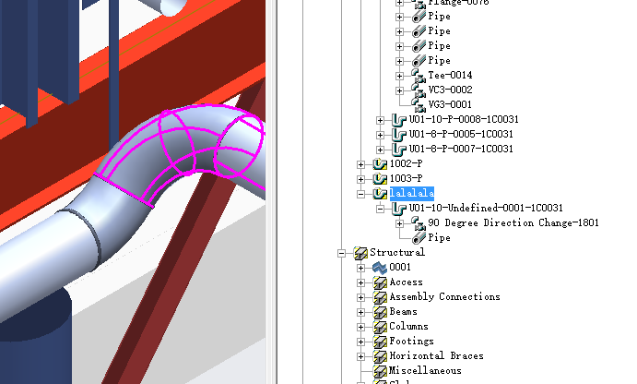Expand the Beams folder
This screenshot has height=384, width=637.
(360, 312)
